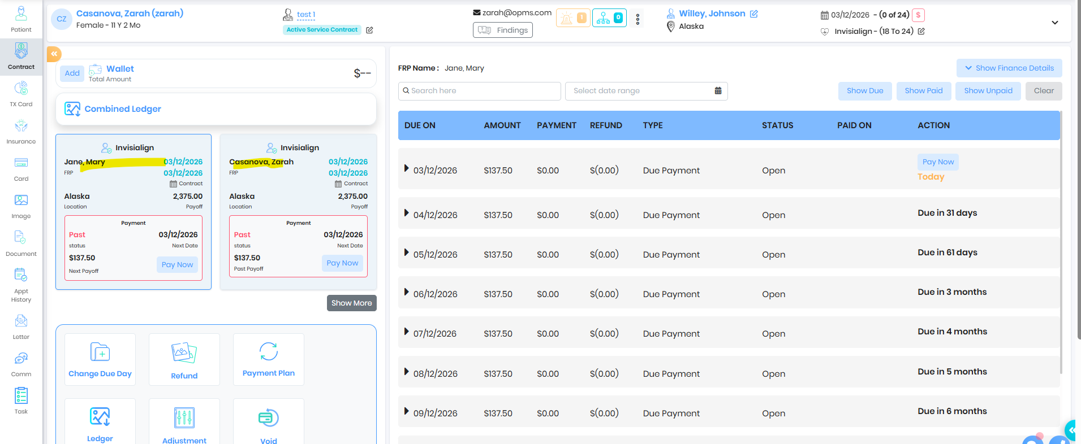The image size is (1081, 444).
Task: Edit provider Willey, Johnson
Action: [x=754, y=14]
